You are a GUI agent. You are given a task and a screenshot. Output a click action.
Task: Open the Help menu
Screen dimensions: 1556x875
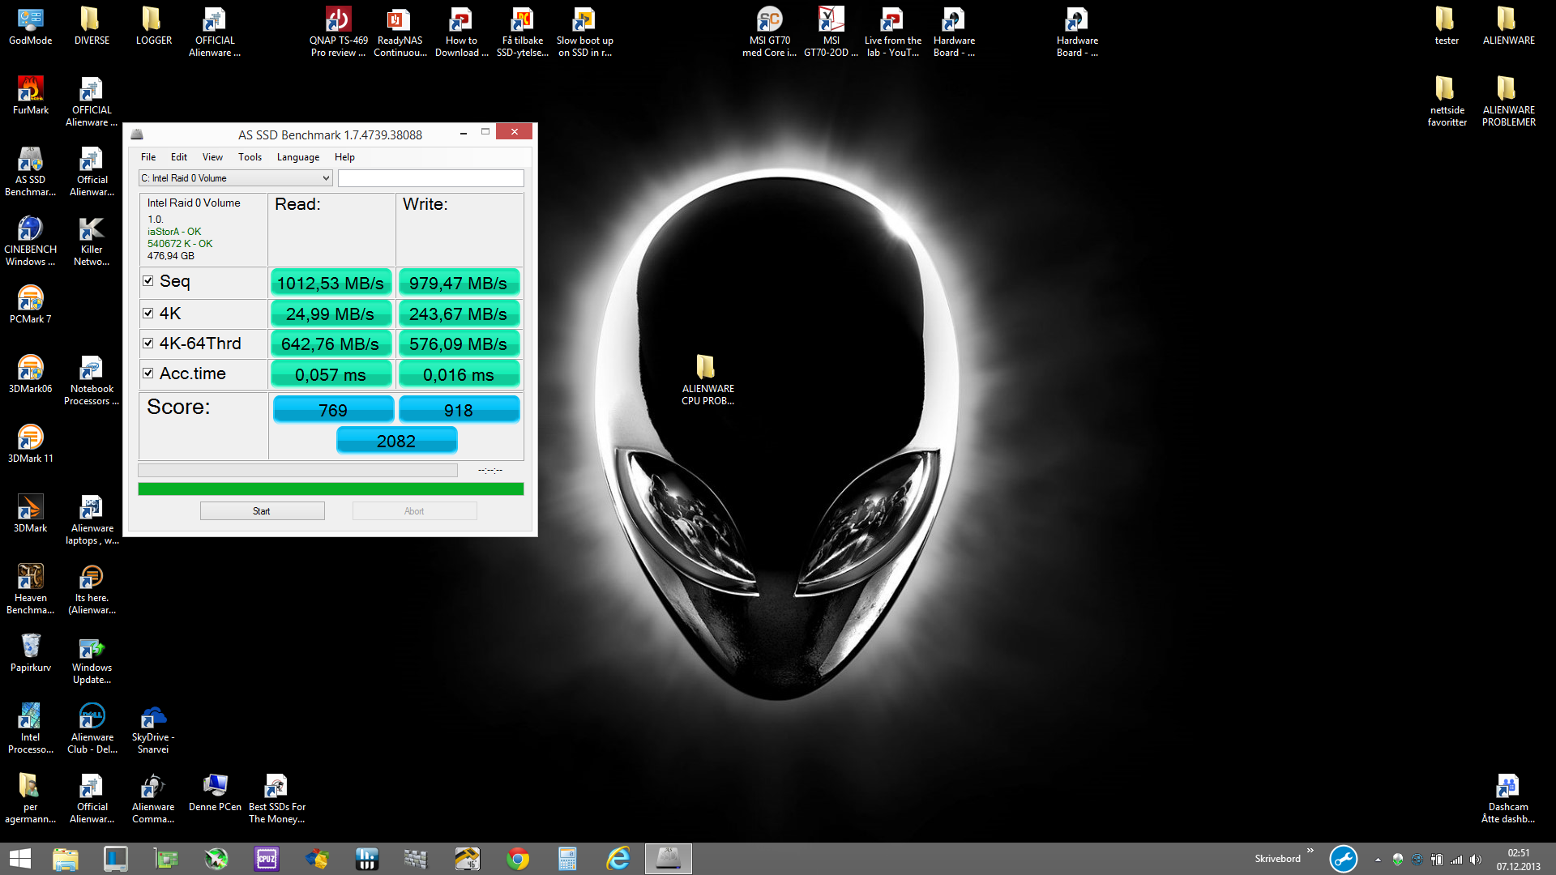tap(344, 157)
